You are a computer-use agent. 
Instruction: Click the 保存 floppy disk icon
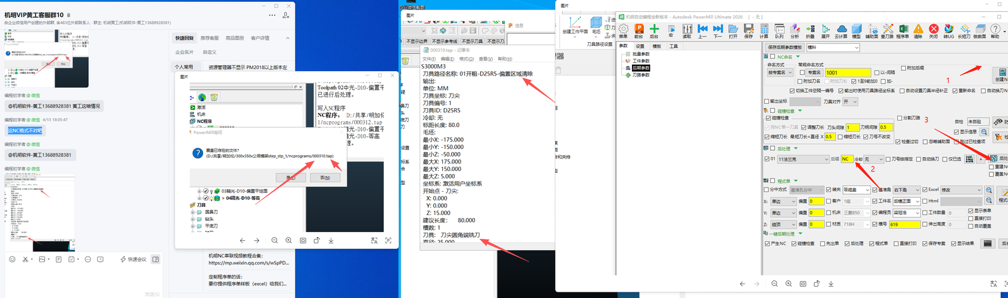coord(748,31)
